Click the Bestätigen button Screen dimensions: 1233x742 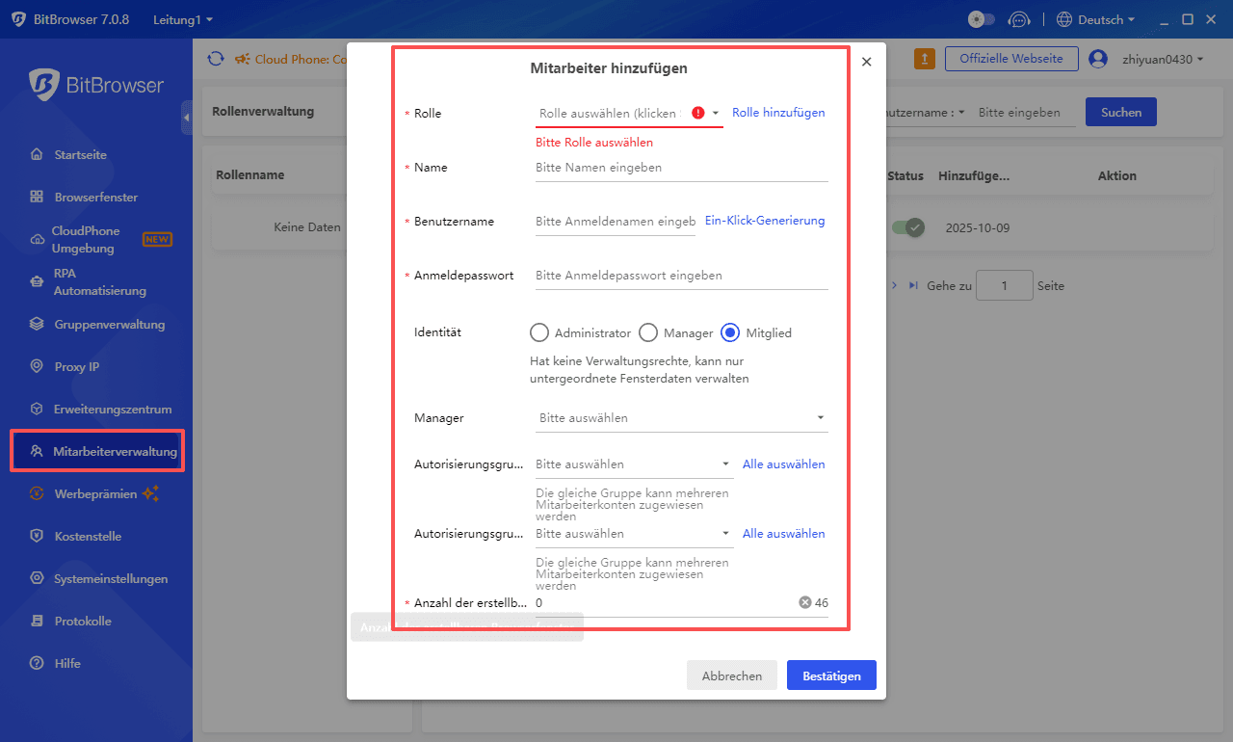(x=830, y=675)
